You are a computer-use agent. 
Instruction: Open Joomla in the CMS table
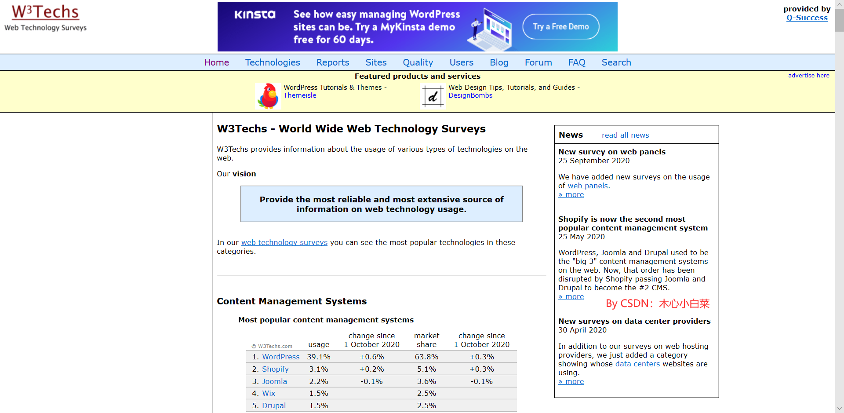[274, 381]
